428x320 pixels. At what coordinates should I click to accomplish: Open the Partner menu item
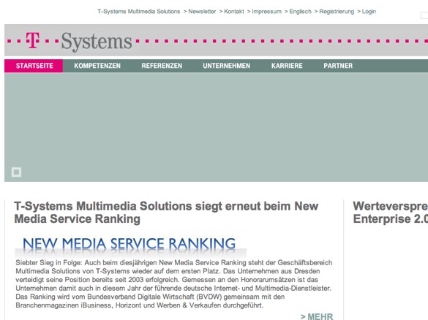[338, 66]
